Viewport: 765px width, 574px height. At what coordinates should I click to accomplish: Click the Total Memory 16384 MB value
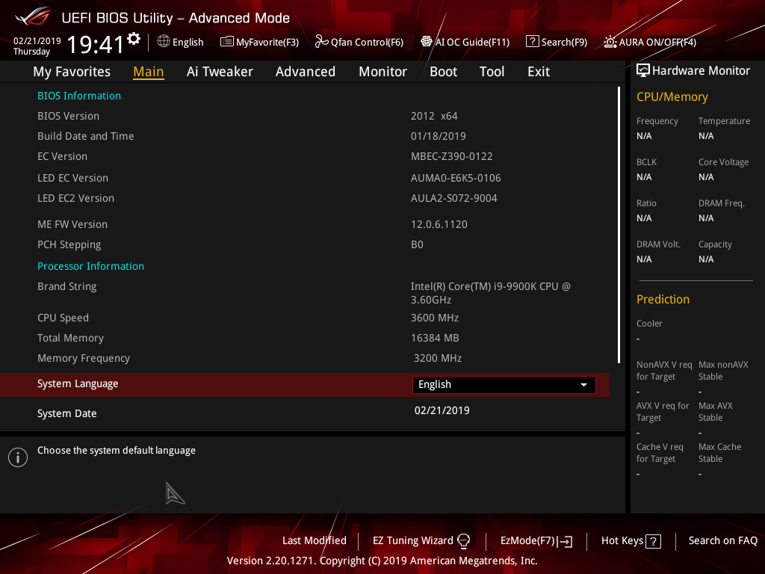tap(435, 338)
